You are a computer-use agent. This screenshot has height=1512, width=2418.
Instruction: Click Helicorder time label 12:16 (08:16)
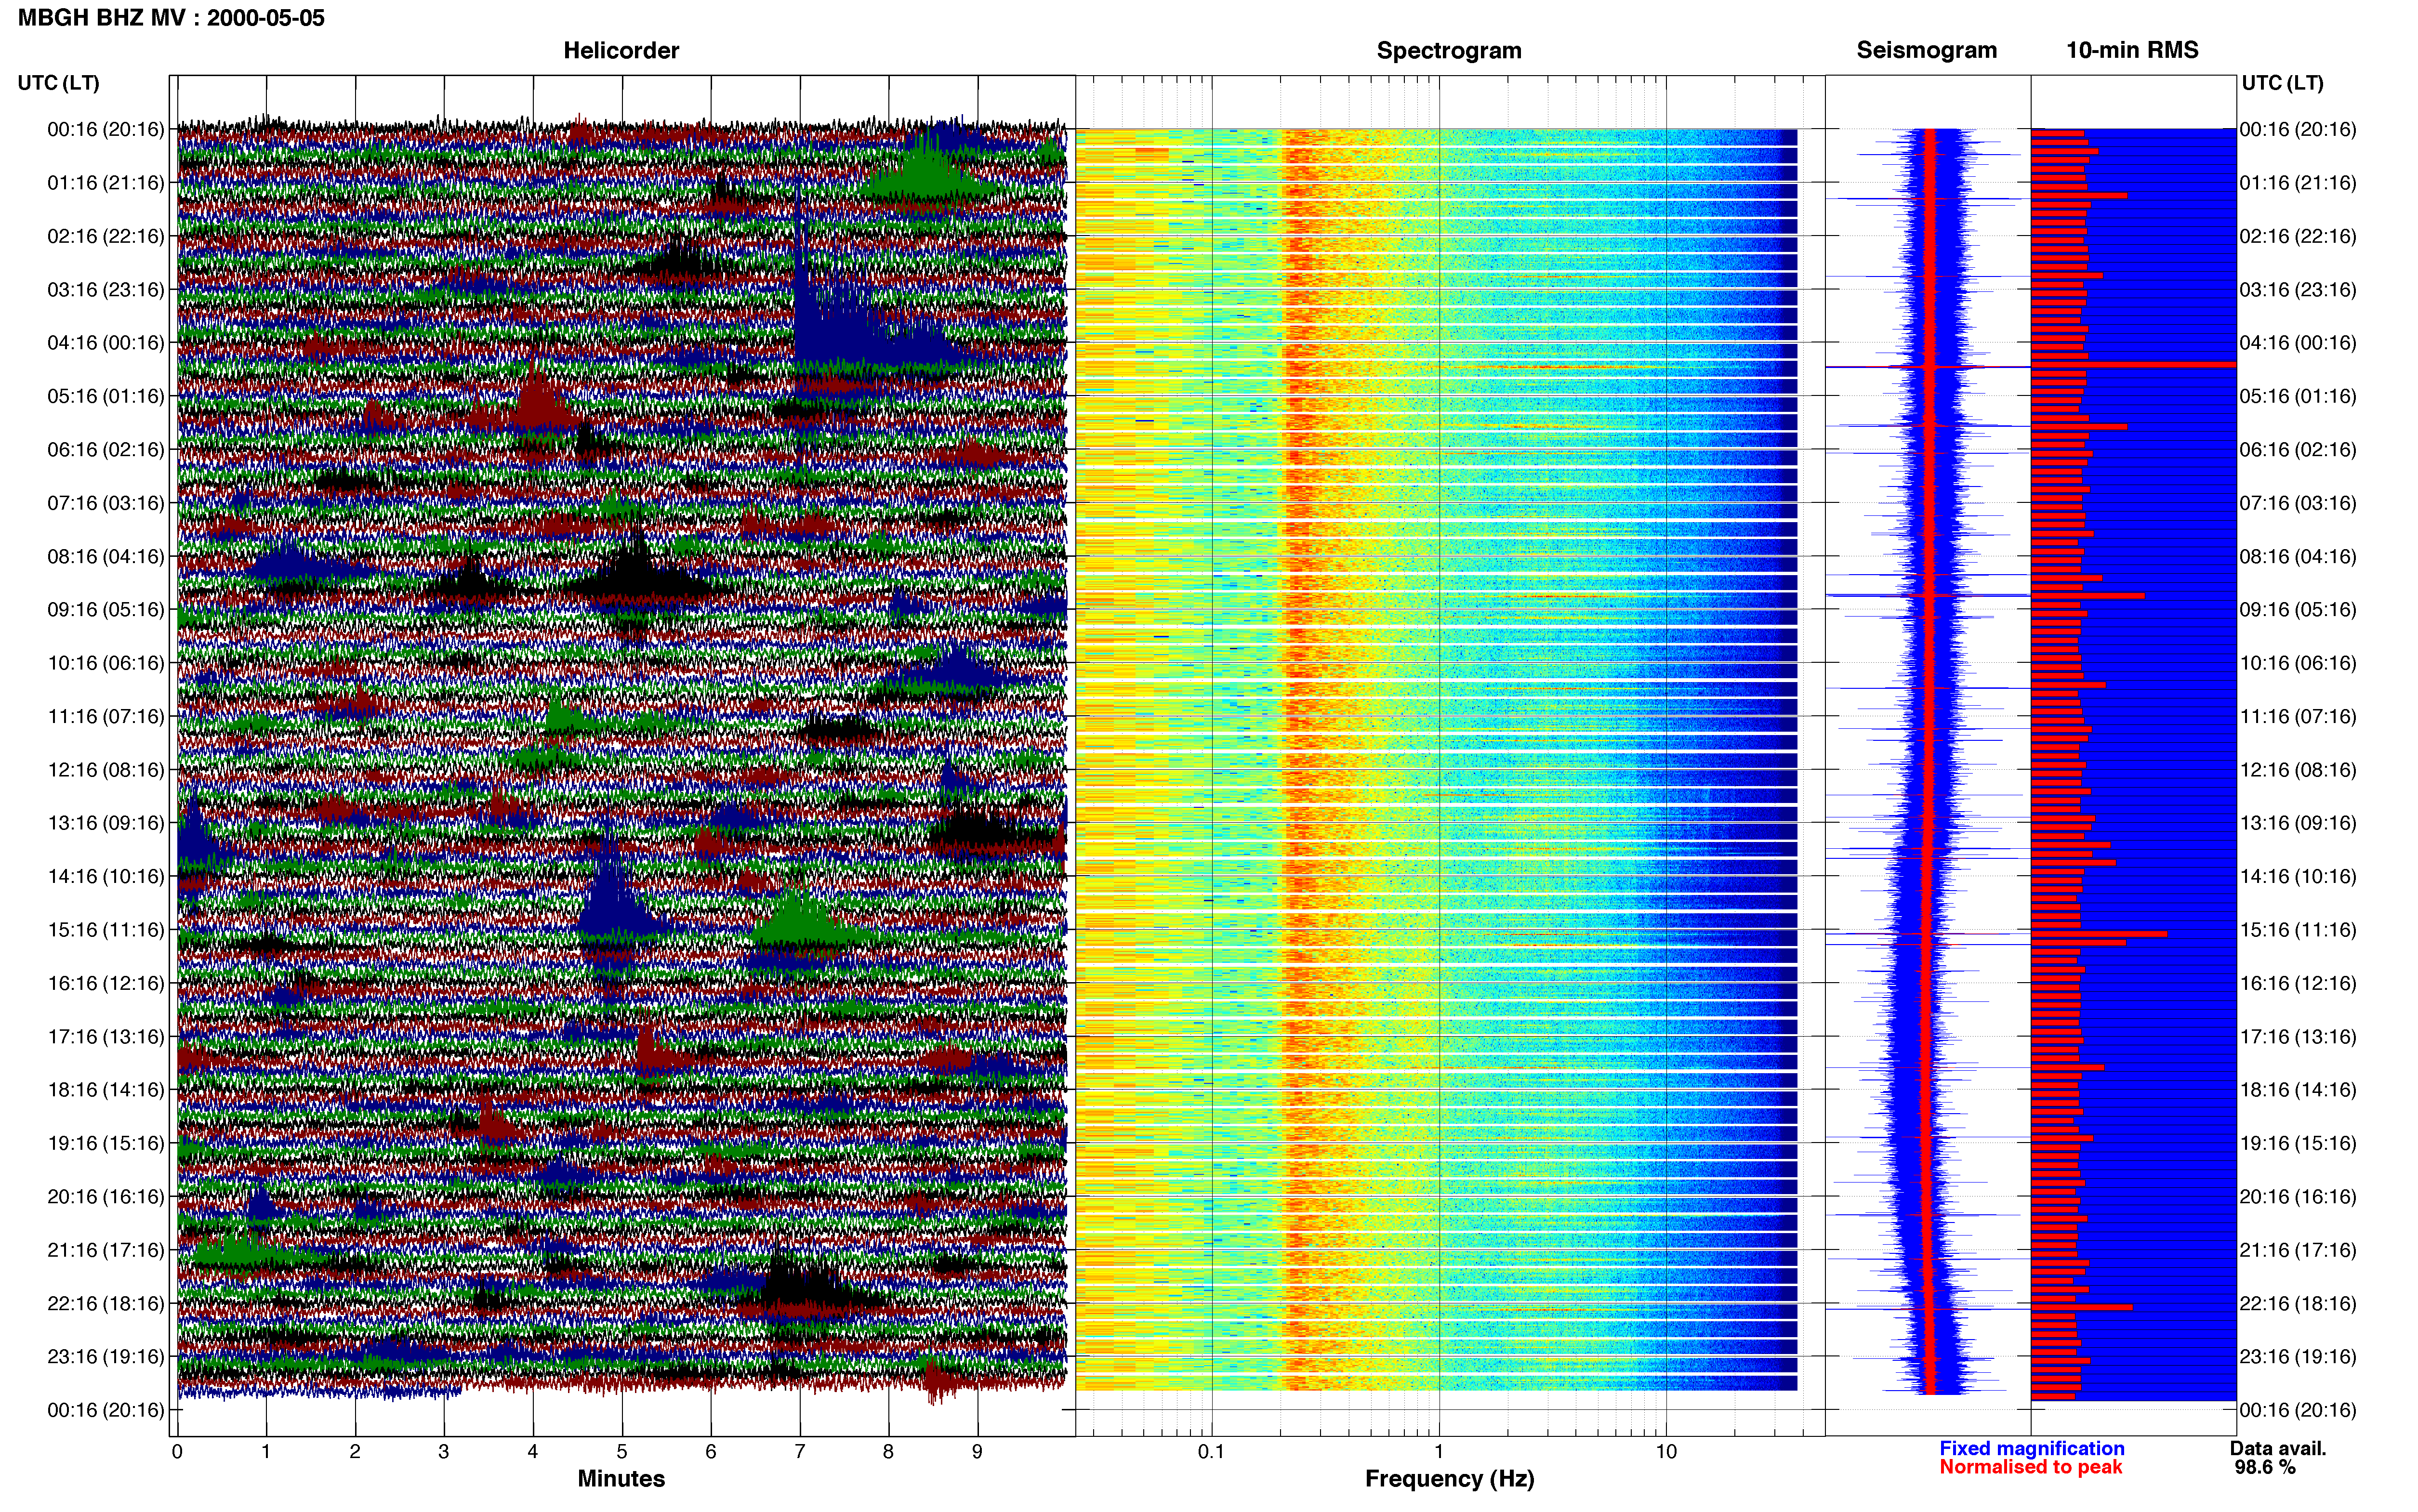105,770
